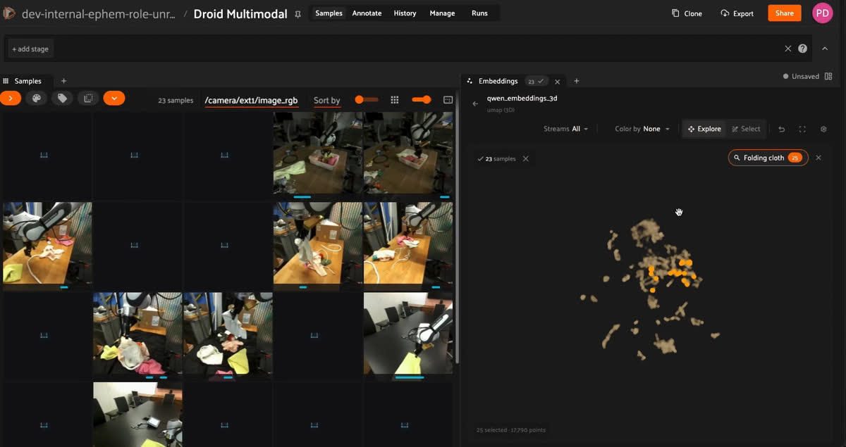The height and width of the screenshot is (447, 846).
Task: Switch to the Runs tab
Action: (x=479, y=13)
